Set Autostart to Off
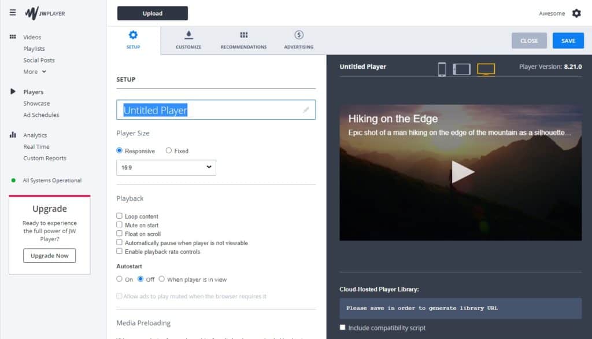 pos(140,279)
